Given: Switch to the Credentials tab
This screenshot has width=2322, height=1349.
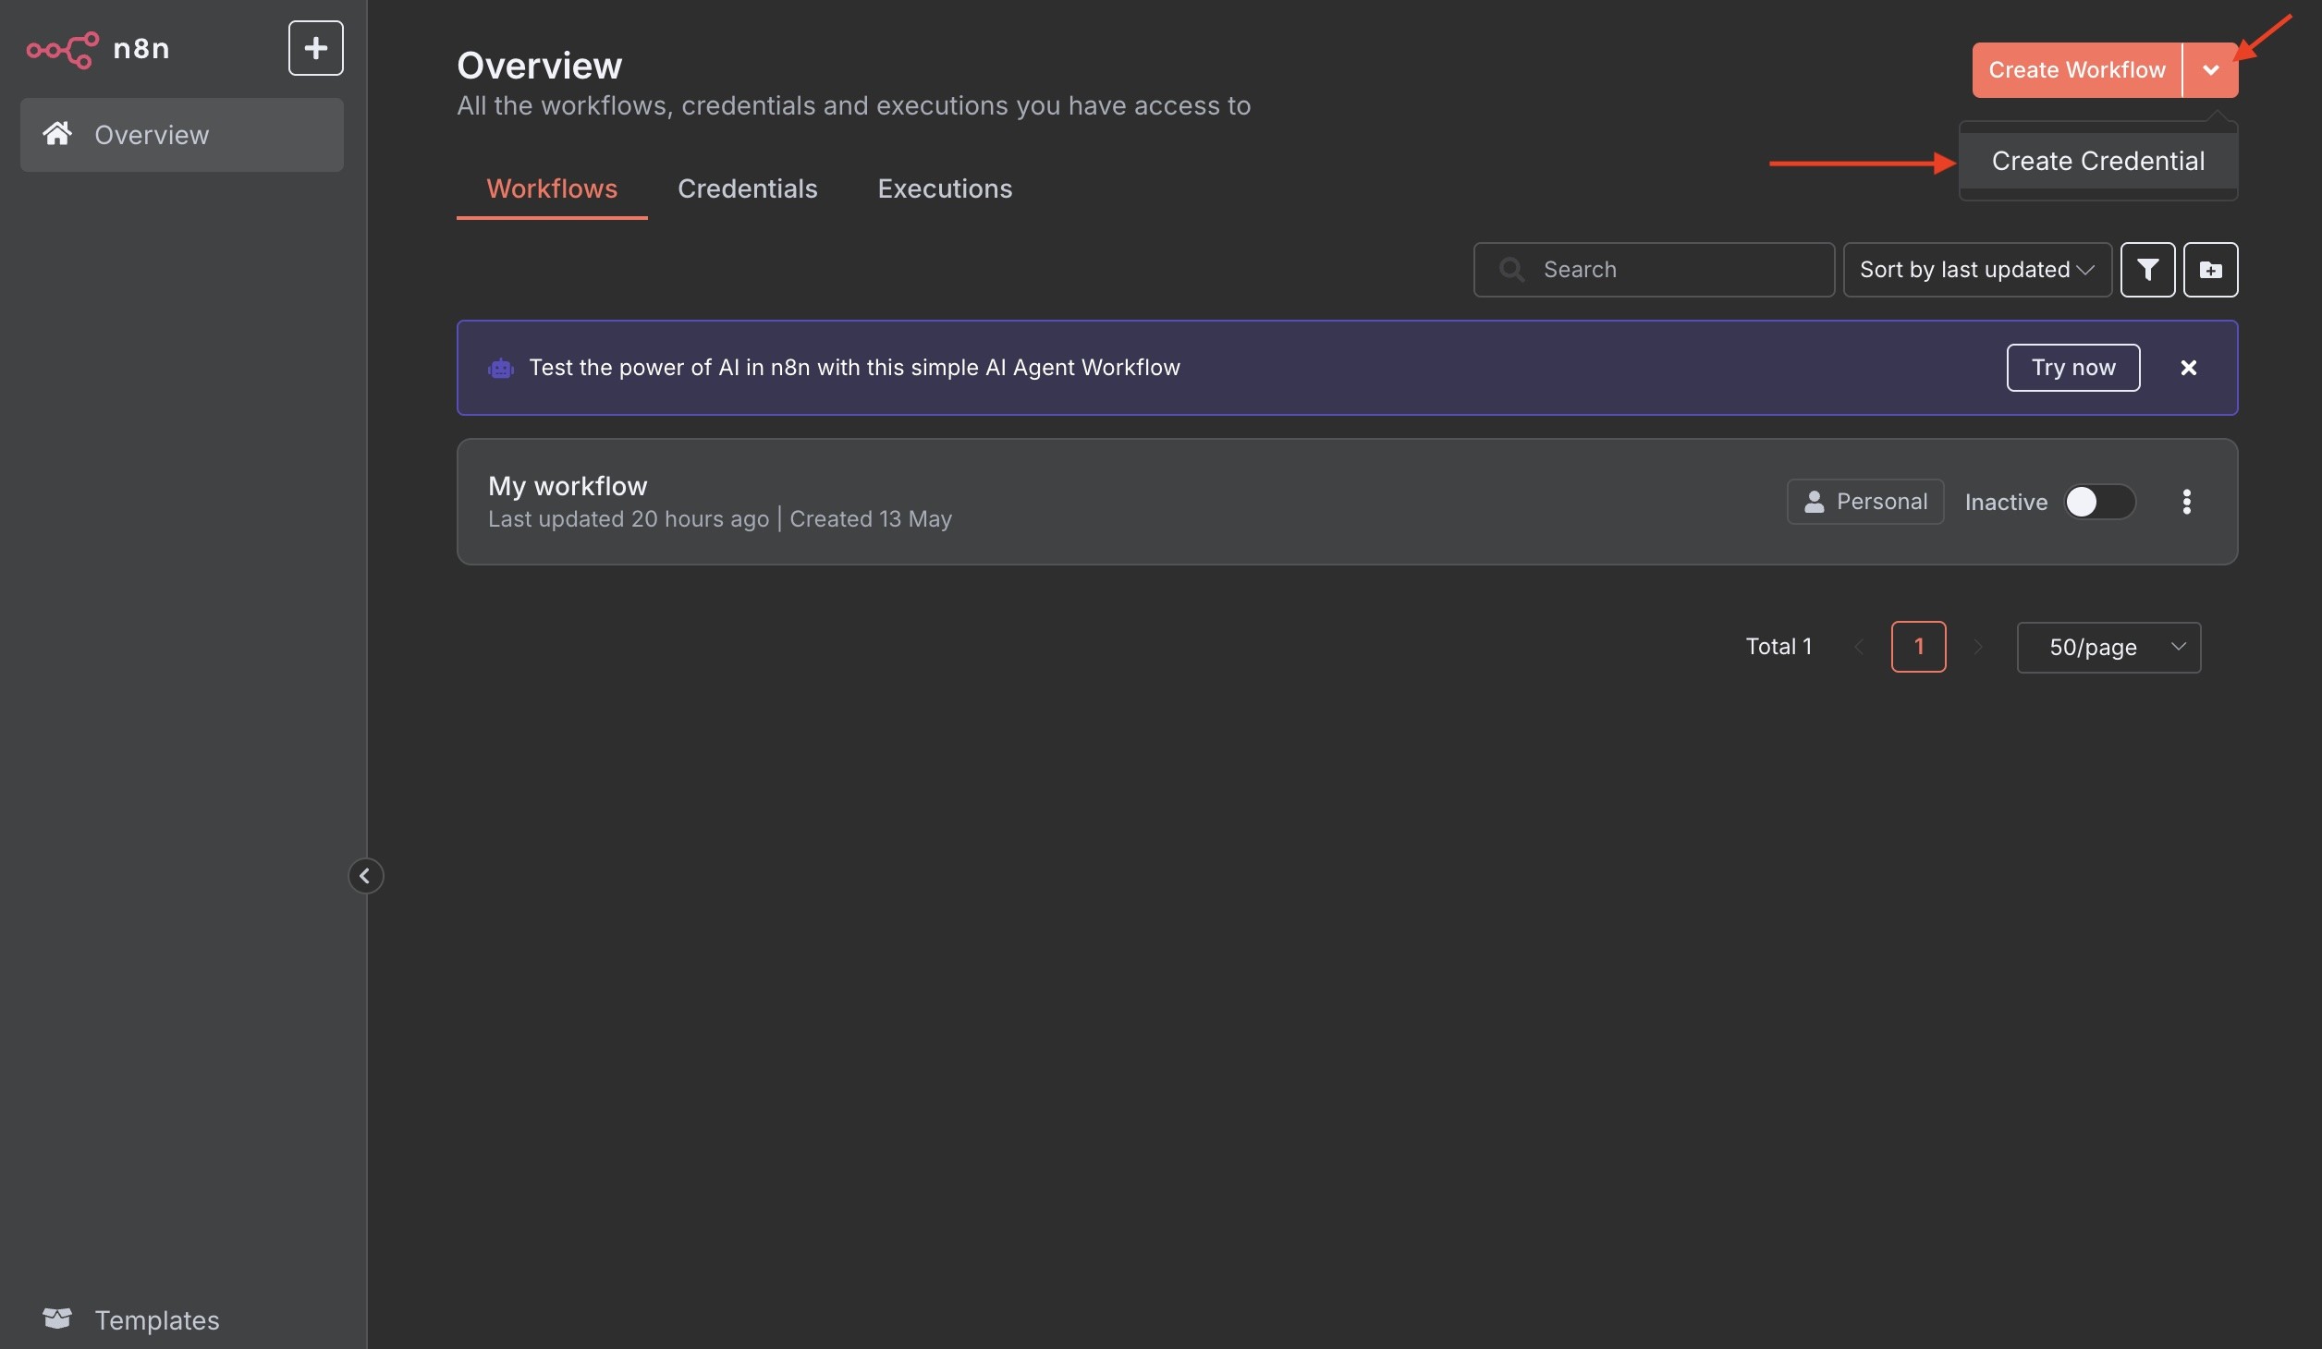Looking at the screenshot, I should pyautogui.click(x=747, y=188).
